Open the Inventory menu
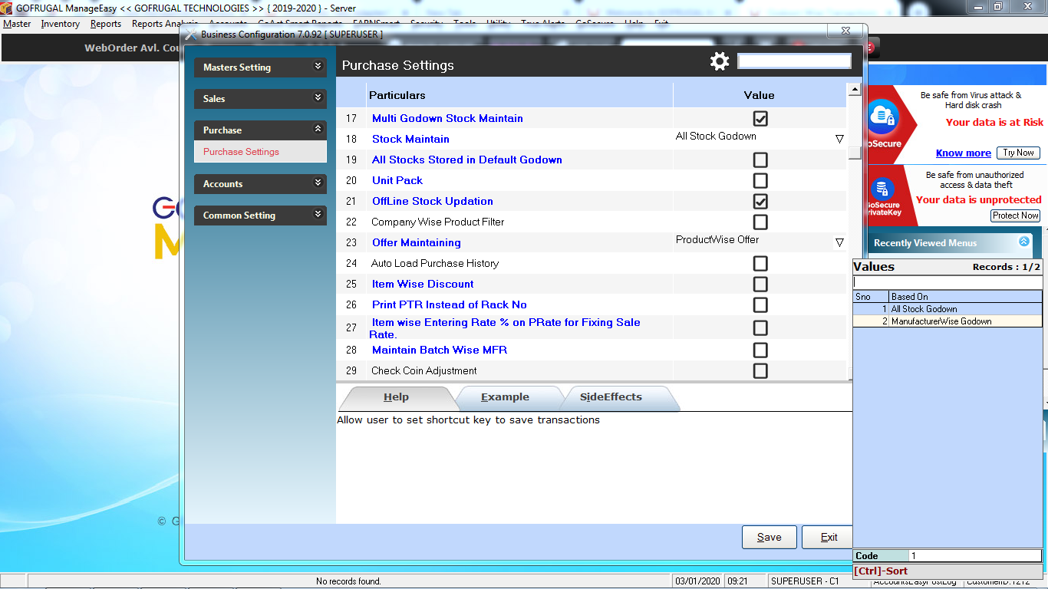This screenshot has height=589, width=1048. click(x=61, y=24)
